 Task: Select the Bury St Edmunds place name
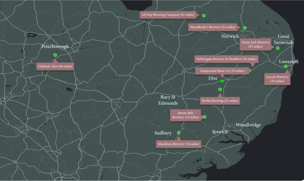(x=168, y=100)
